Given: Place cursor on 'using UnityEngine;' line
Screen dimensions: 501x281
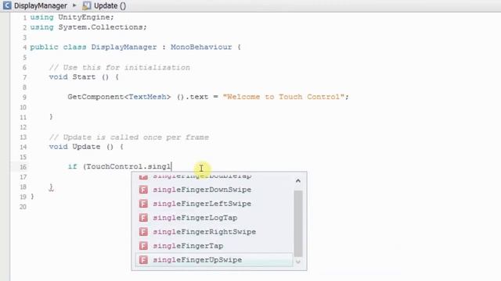Looking at the screenshot, I should [72, 17].
